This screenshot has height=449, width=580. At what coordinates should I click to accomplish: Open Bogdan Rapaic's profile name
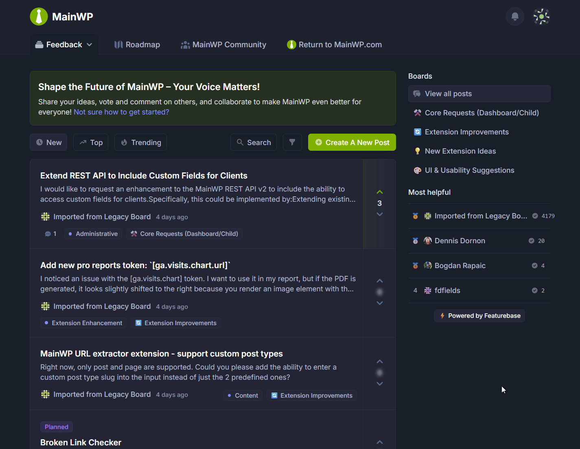point(460,266)
